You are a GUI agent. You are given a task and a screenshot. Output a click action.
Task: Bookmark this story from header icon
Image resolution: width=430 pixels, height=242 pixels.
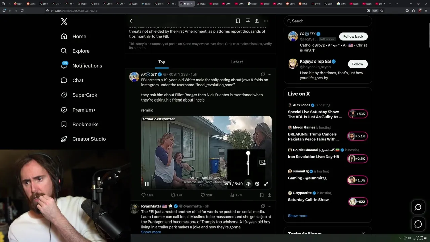tap(238, 21)
